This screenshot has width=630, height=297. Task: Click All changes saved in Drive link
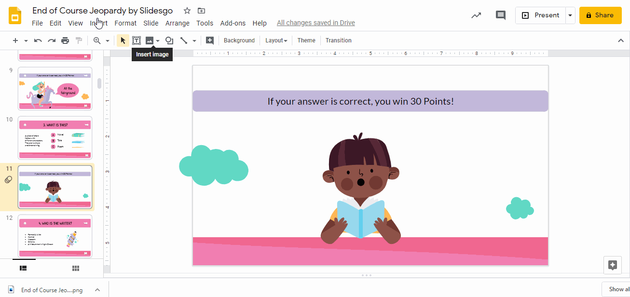coord(316,23)
